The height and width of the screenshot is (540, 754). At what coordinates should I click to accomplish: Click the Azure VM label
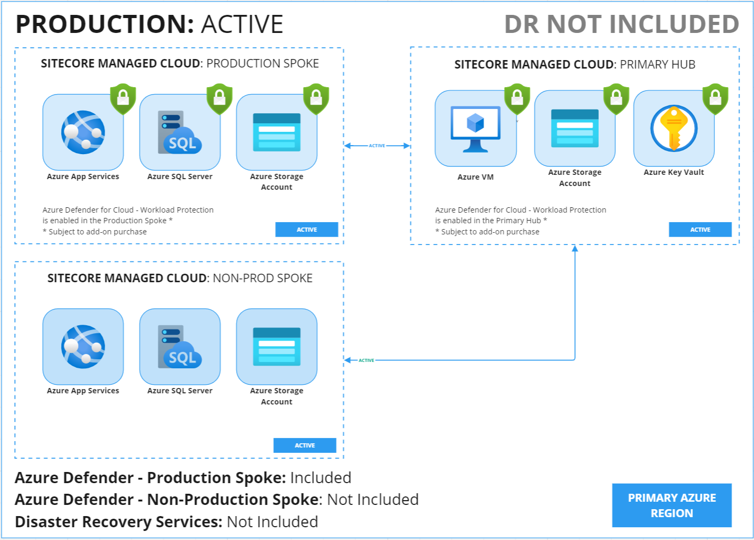pos(475,177)
